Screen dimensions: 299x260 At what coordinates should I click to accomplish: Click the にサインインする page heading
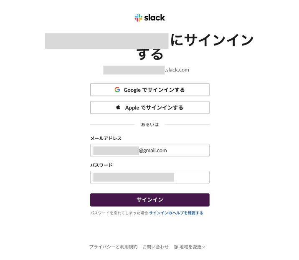pyautogui.click(x=211, y=41)
